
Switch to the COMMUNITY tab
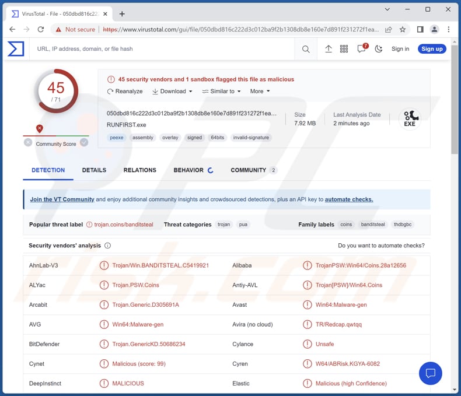coord(254,170)
